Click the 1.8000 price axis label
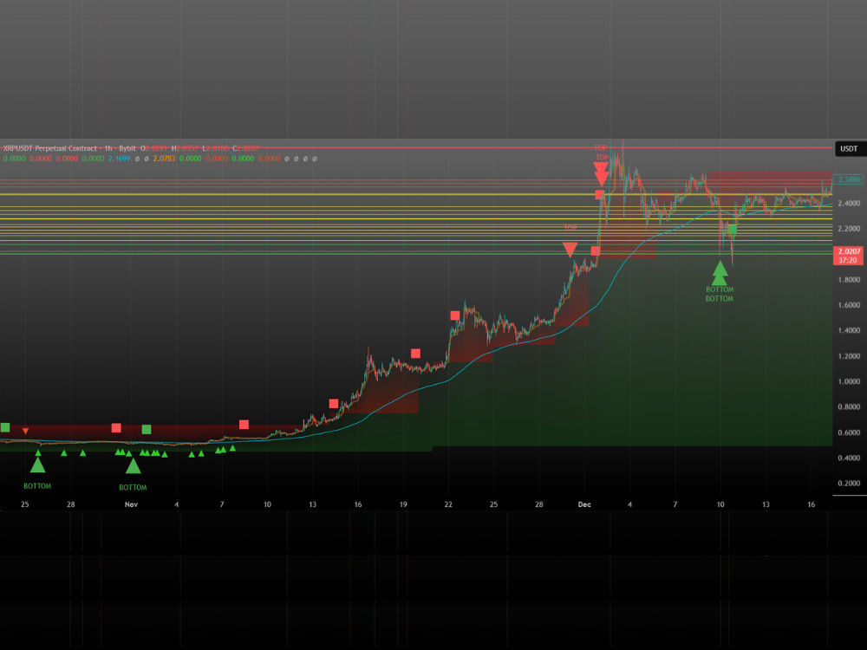The width and height of the screenshot is (867, 650). tap(849, 280)
